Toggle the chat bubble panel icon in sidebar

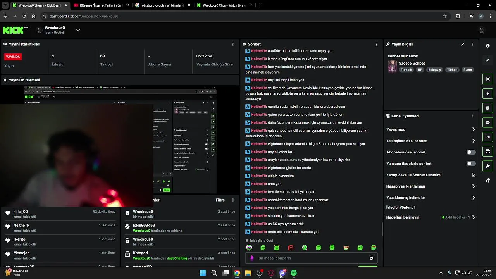click(x=487, y=122)
